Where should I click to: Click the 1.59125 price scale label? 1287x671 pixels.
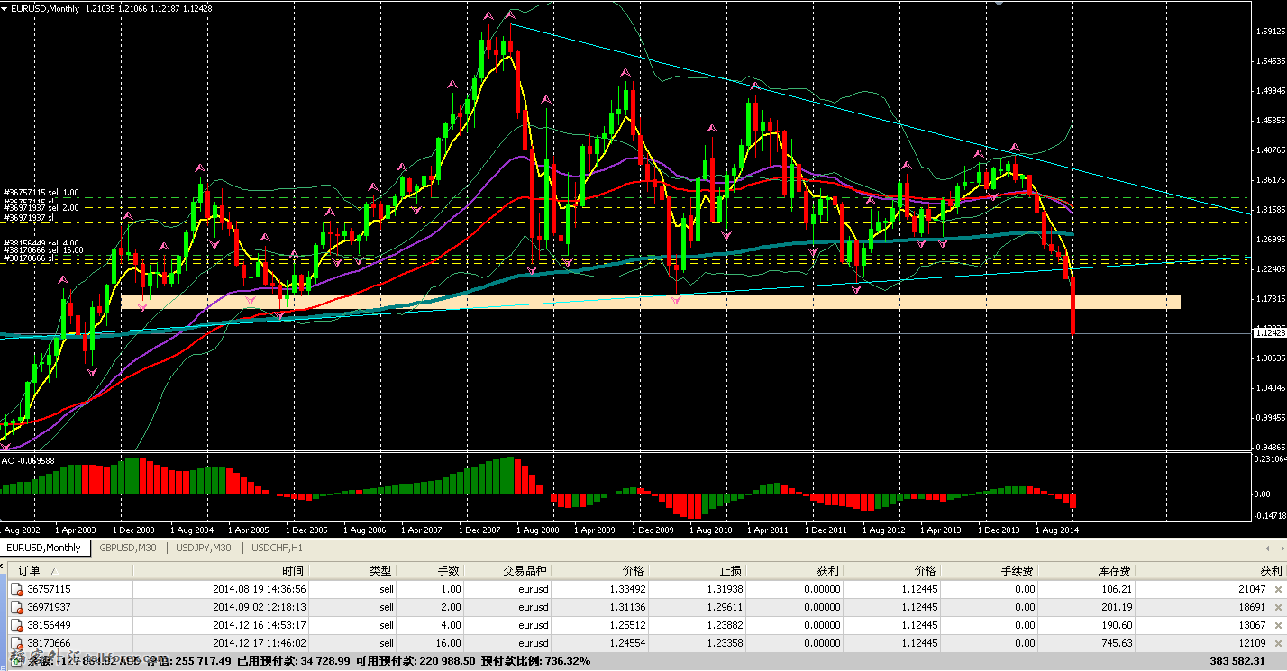[1271, 31]
